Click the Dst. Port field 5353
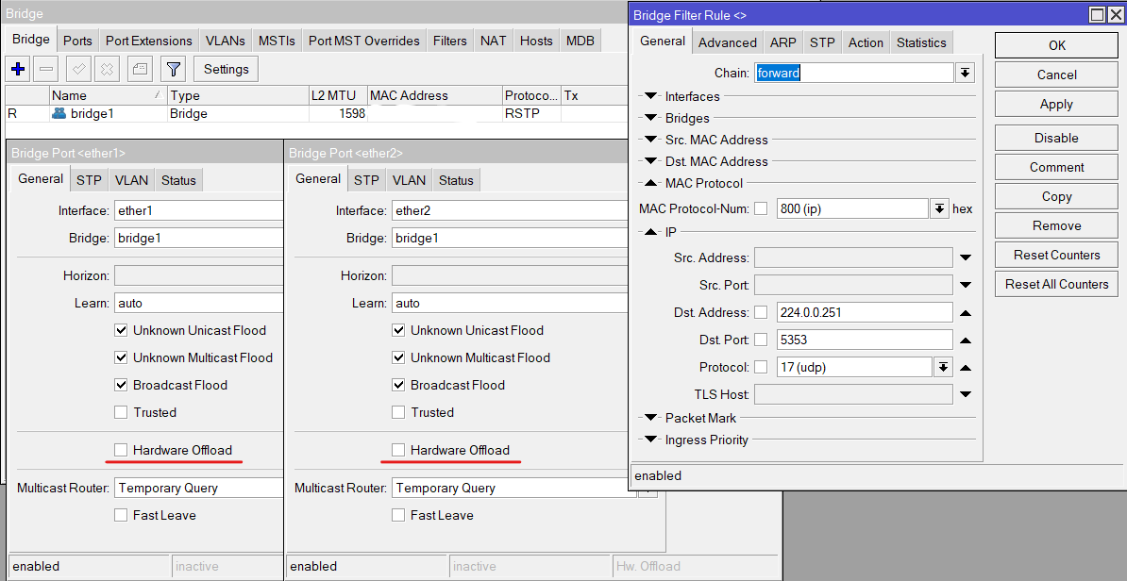This screenshot has width=1127, height=581. point(865,340)
